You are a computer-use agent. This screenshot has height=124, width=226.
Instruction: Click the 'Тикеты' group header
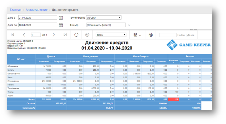click(190, 56)
